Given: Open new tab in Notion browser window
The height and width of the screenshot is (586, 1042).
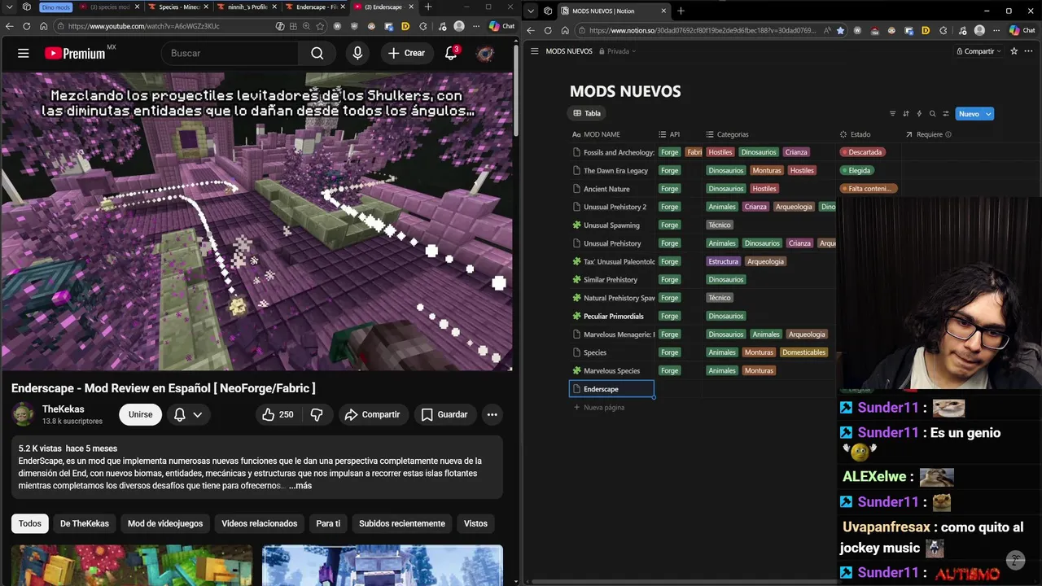Looking at the screenshot, I should pos(681,11).
